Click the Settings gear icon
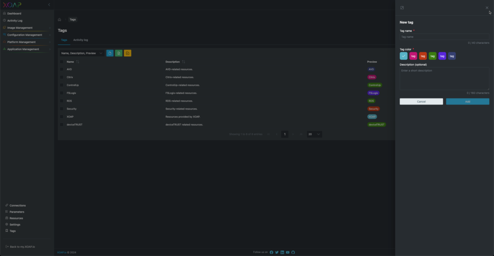This screenshot has height=256, width=494. point(7,224)
